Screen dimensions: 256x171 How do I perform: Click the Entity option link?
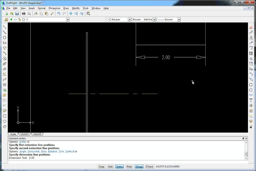pyautogui.click(x=23, y=142)
